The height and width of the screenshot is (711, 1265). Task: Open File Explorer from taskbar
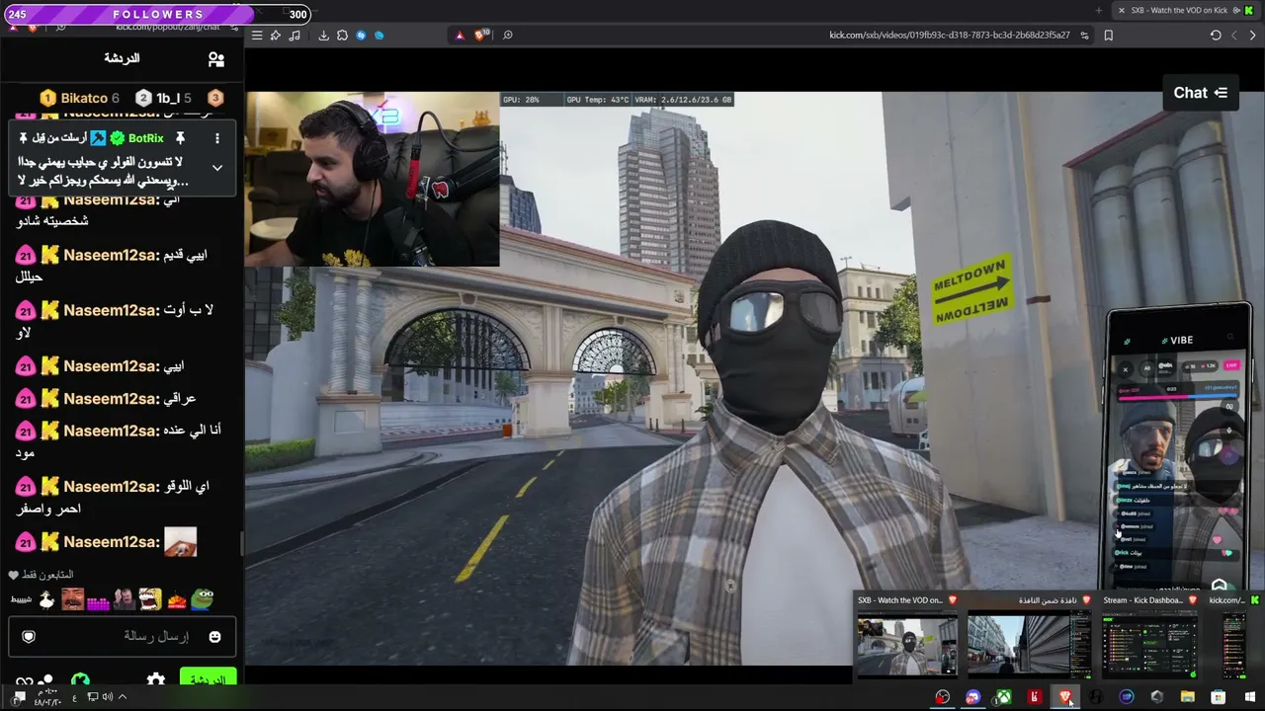point(1187,697)
